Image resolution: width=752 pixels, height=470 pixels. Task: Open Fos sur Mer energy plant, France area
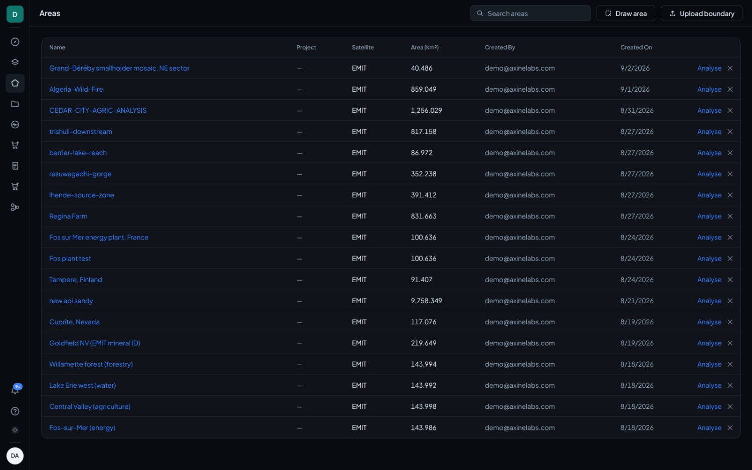[x=99, y=238]
